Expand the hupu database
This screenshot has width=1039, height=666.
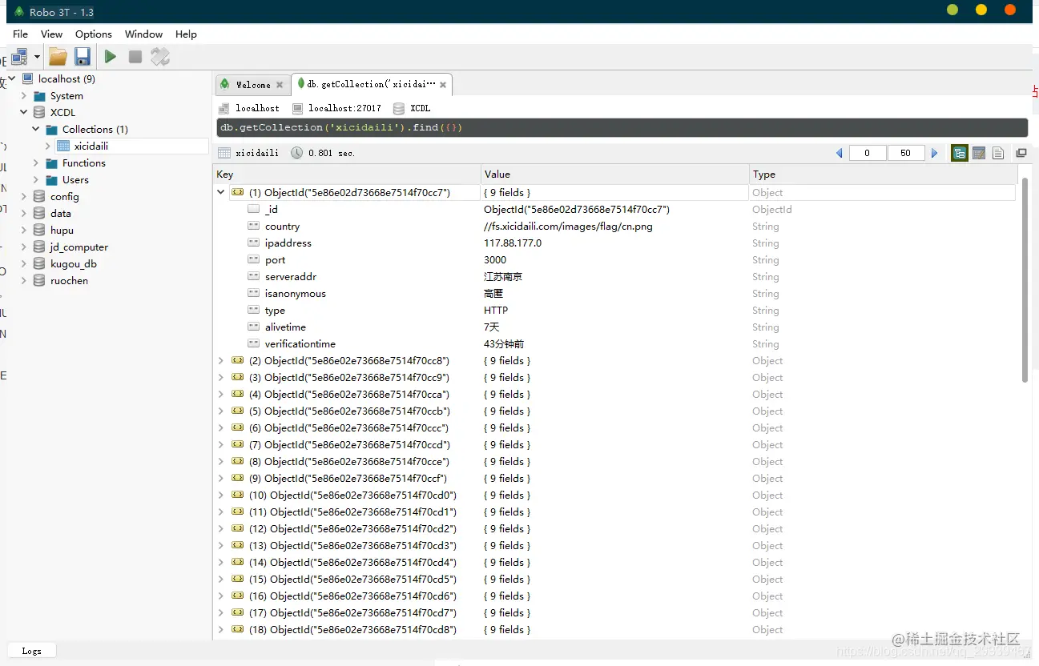(x=23, y=230)
